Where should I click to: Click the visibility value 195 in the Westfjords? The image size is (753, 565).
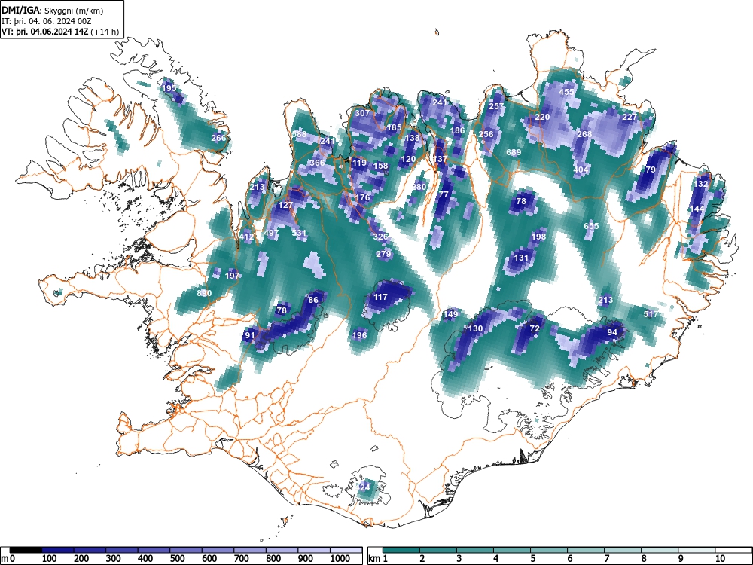[169, 88]
